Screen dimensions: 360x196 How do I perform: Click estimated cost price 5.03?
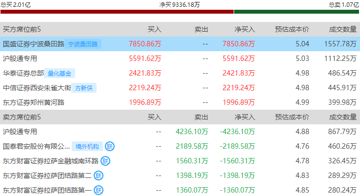(x=302, y=59)
